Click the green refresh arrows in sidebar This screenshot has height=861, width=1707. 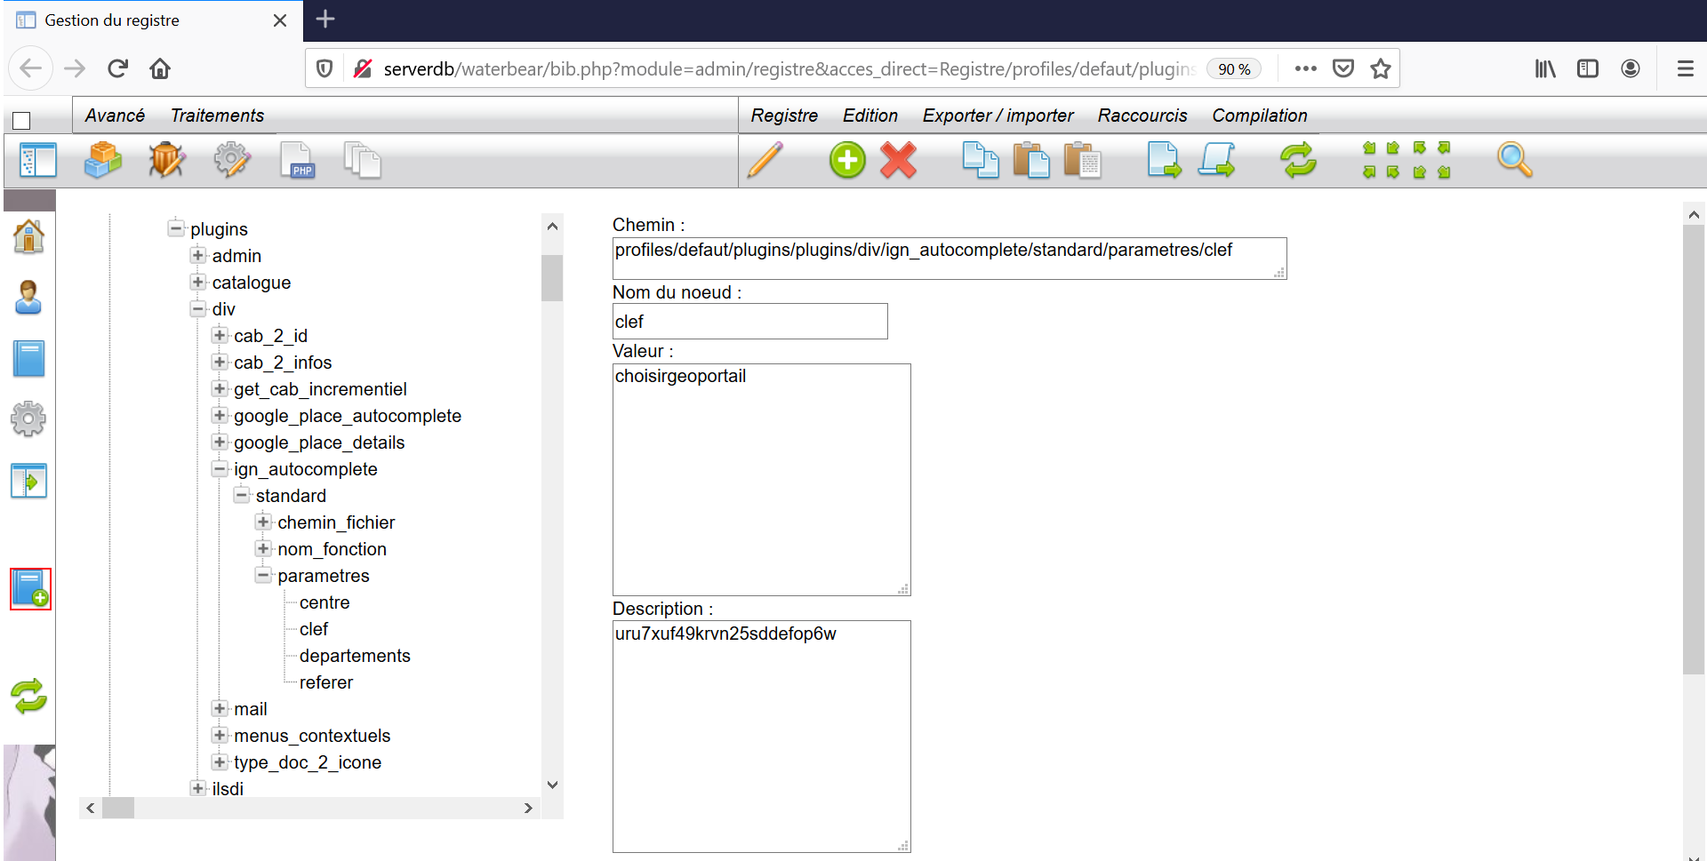28,697
